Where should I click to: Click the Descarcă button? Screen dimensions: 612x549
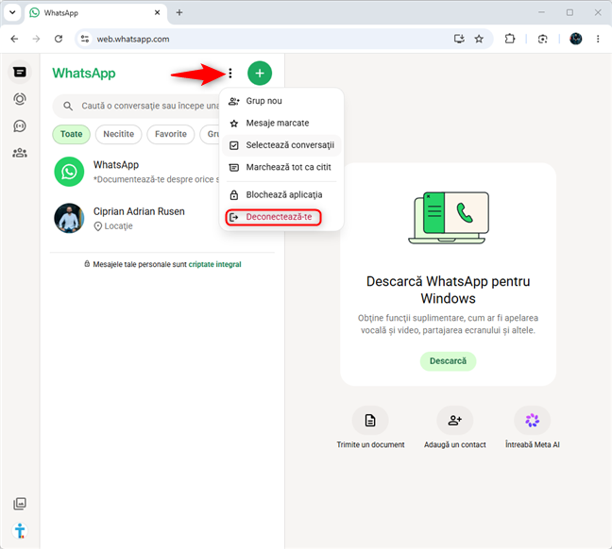coord(448,361)
